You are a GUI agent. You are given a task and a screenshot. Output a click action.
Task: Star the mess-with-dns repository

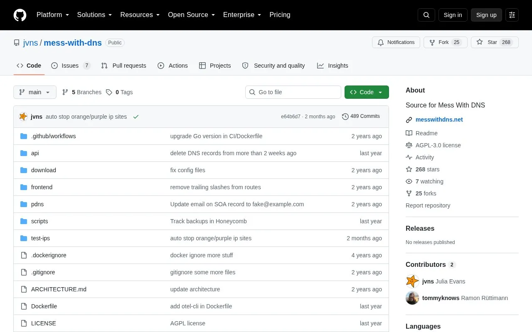point(495,42)
